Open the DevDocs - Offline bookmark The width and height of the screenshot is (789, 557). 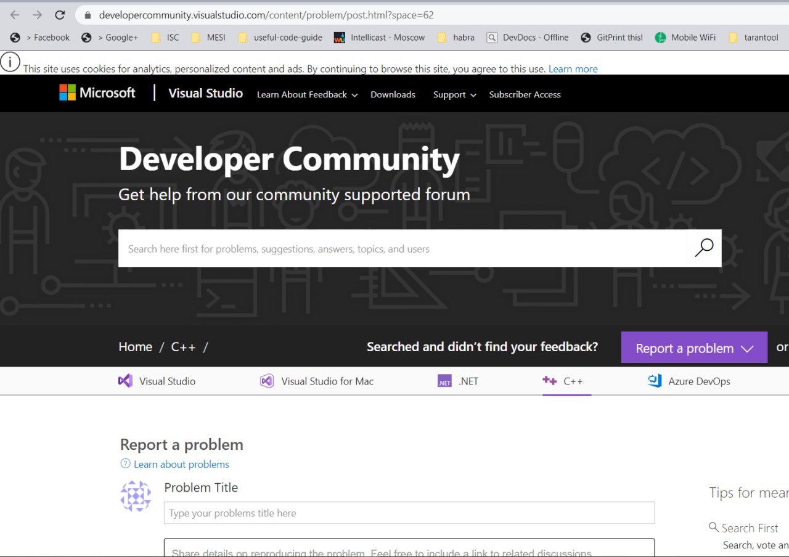528,38
